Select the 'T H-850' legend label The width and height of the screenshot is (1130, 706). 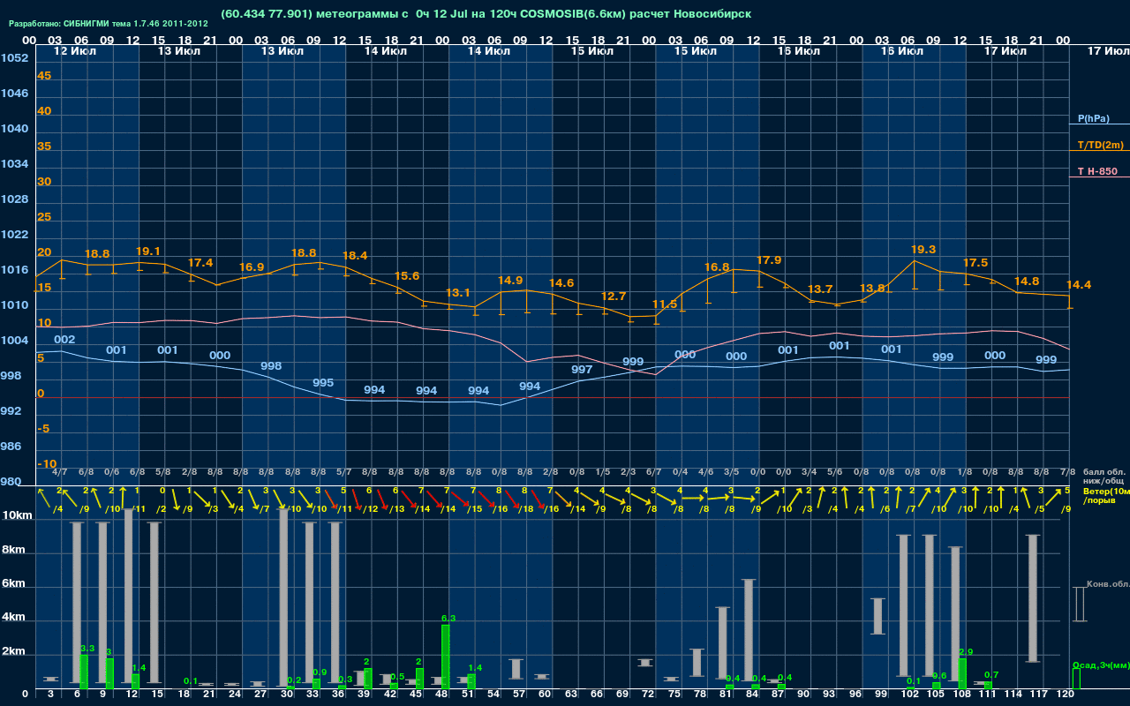point(1096,171)
